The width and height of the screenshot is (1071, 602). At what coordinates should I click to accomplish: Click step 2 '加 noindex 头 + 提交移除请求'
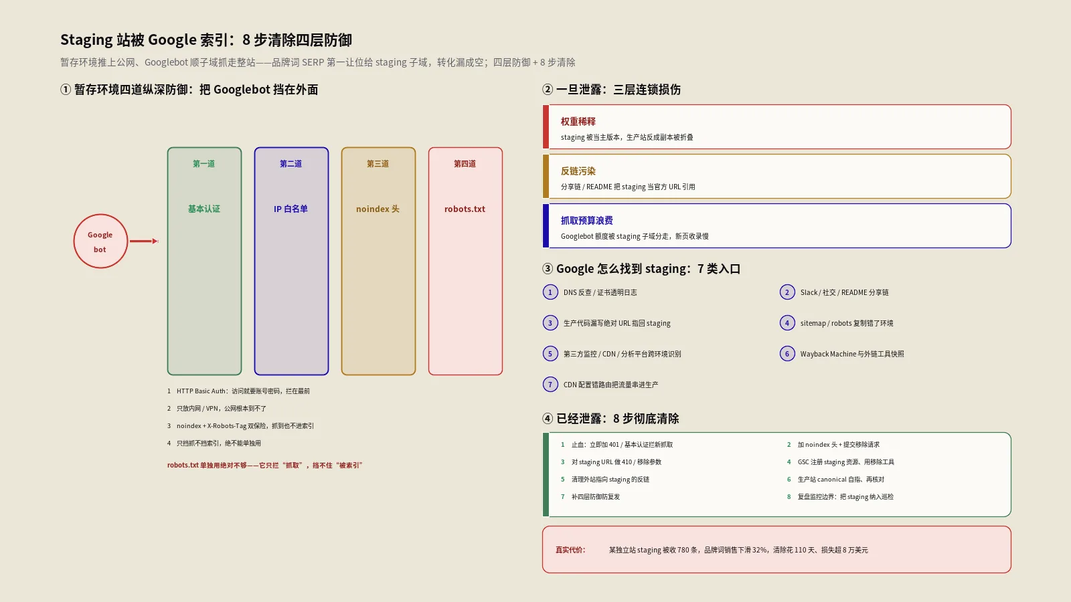tap(839, 445)
